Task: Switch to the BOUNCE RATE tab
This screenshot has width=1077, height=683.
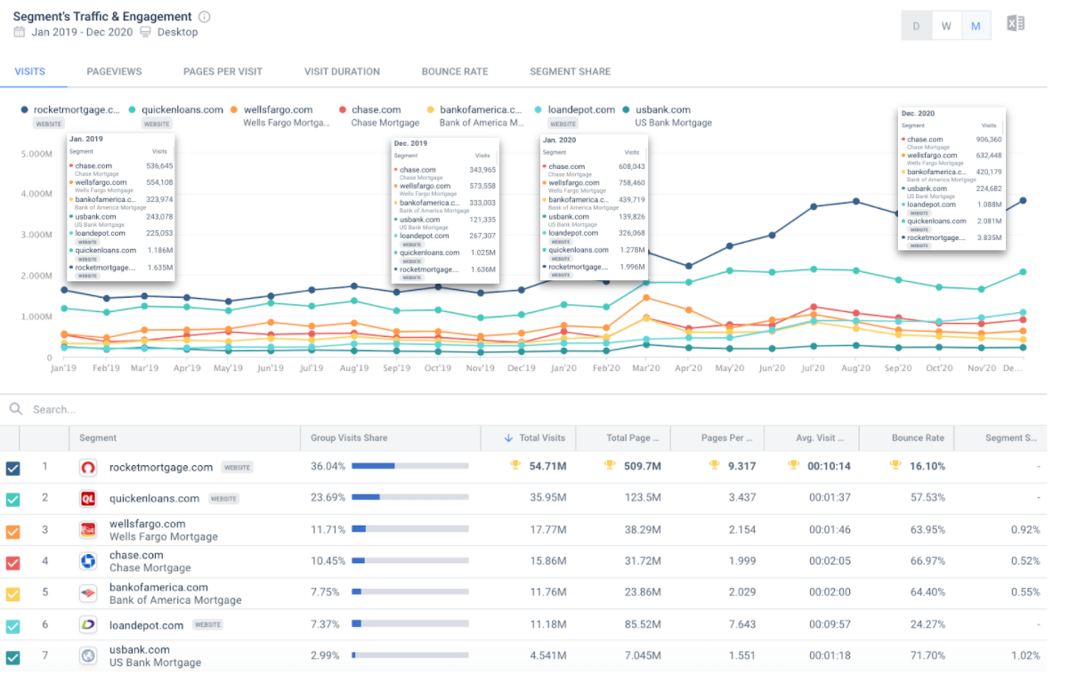Action: tap(454, 71)
